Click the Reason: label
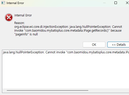129x95 pixels. point(19,23)
